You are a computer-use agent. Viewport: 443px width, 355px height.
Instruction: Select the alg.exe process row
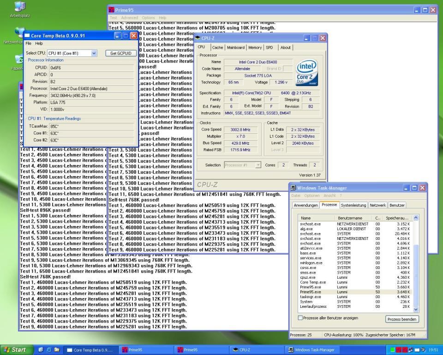point(355,229)
